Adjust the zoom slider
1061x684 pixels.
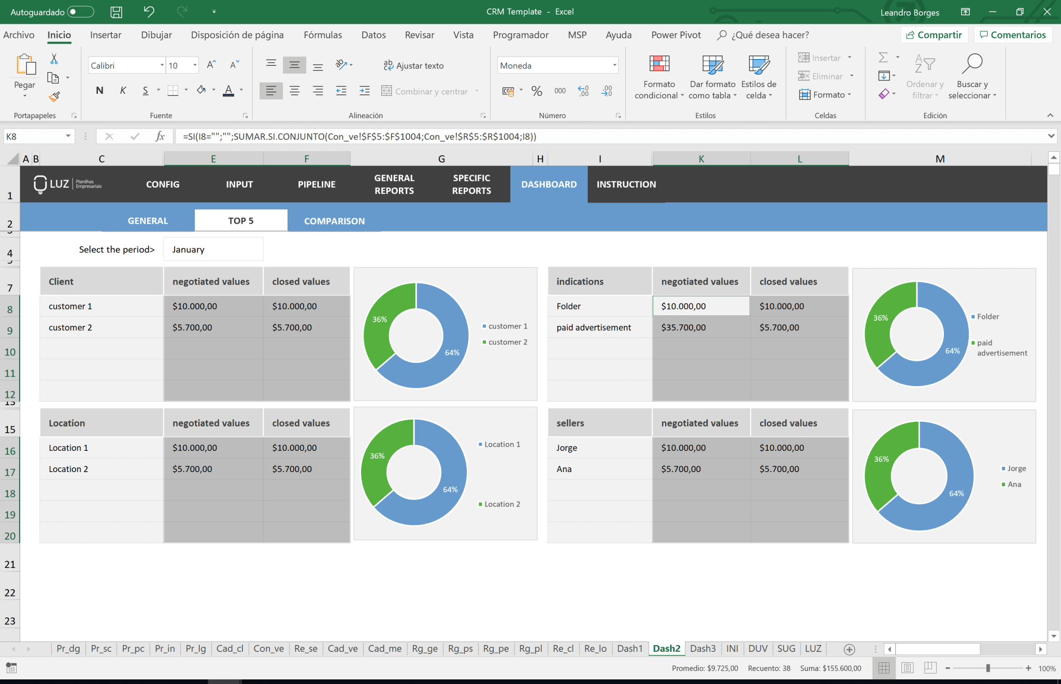coord(987,668)
